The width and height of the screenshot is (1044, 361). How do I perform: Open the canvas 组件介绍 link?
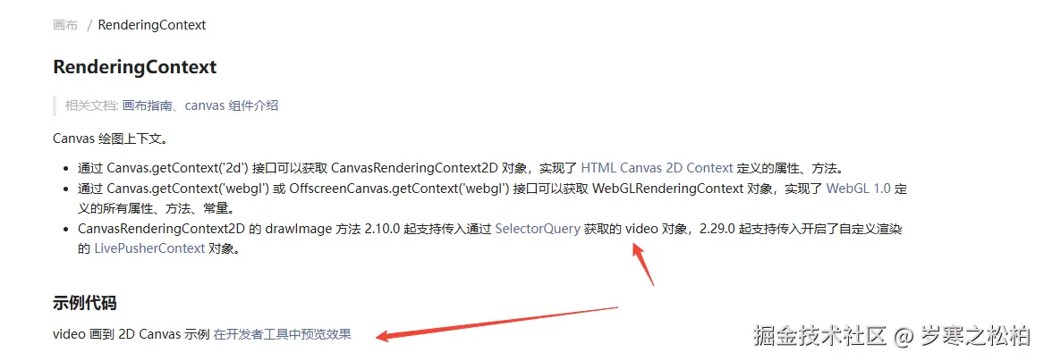(231, 105)
